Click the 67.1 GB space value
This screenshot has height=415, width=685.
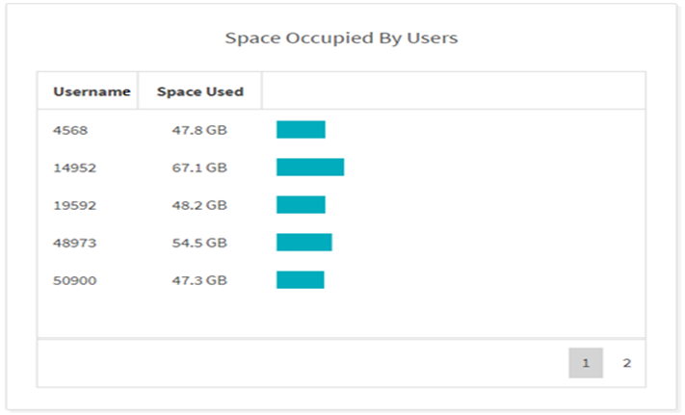tap(200, 168)
